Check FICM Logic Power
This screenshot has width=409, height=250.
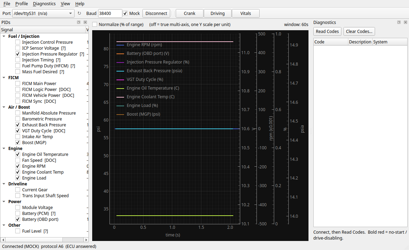[x=18, y=89]
